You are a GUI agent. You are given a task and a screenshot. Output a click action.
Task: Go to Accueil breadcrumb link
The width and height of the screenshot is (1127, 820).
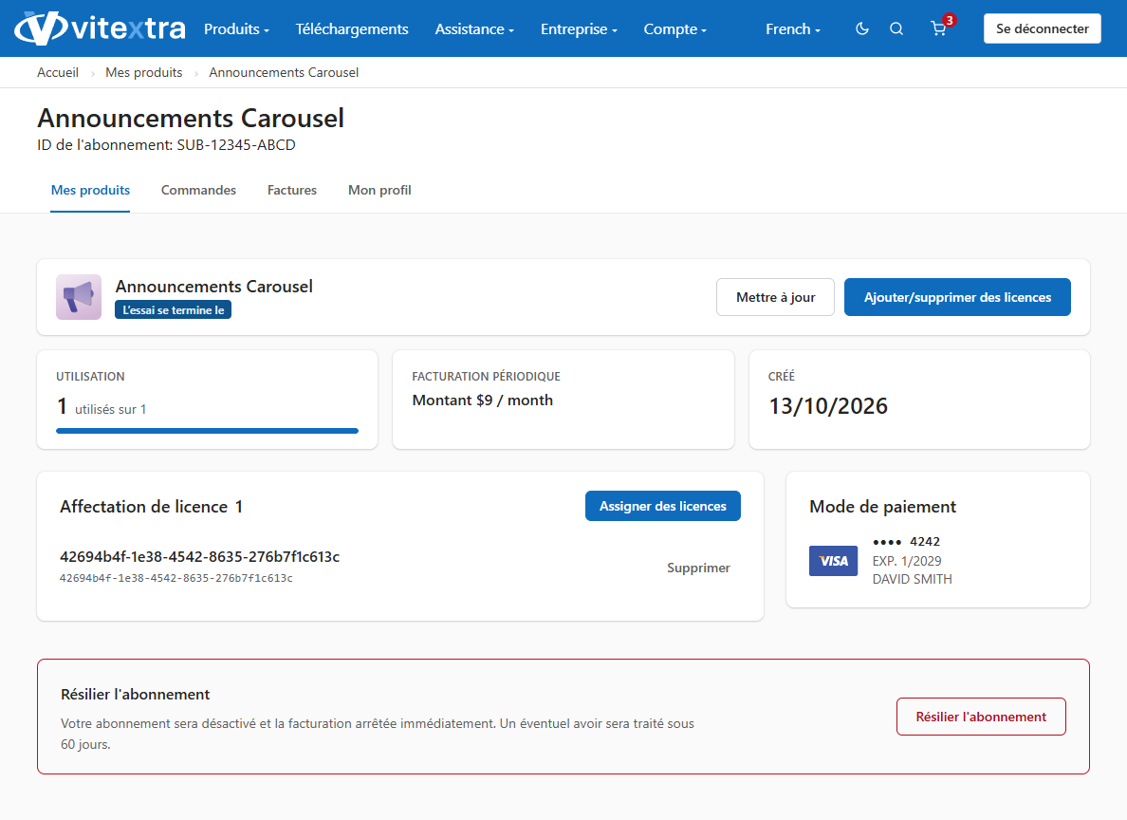click(58, 73)
